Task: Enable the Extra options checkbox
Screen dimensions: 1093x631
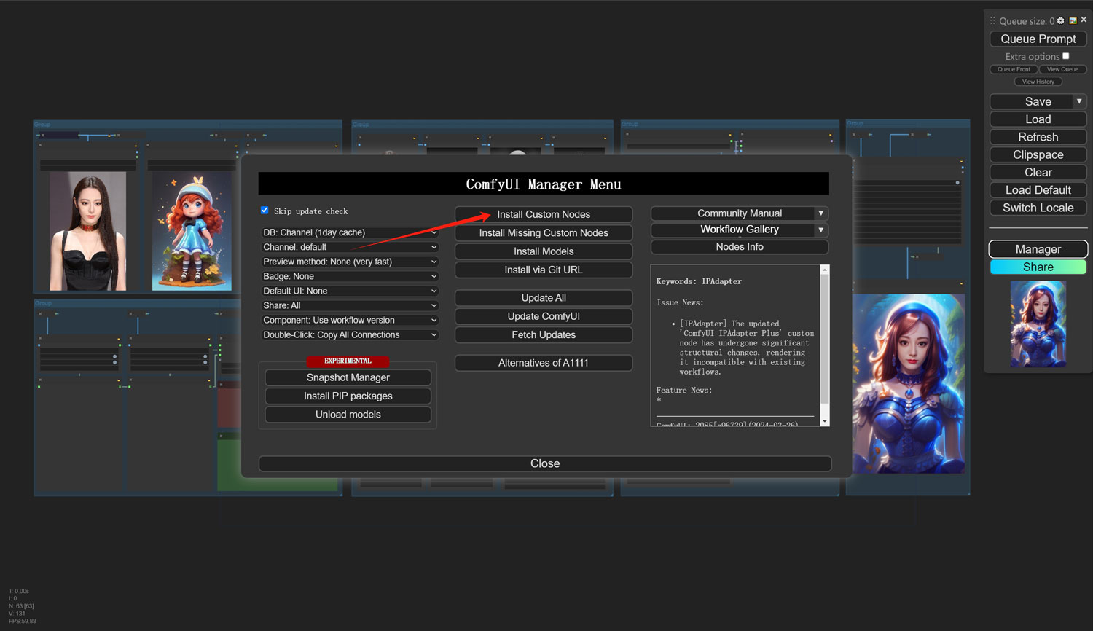Action: click(x=1066, y=56)
